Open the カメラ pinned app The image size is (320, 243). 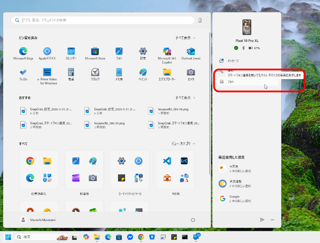pyautogui.click(x=191, y=74)
